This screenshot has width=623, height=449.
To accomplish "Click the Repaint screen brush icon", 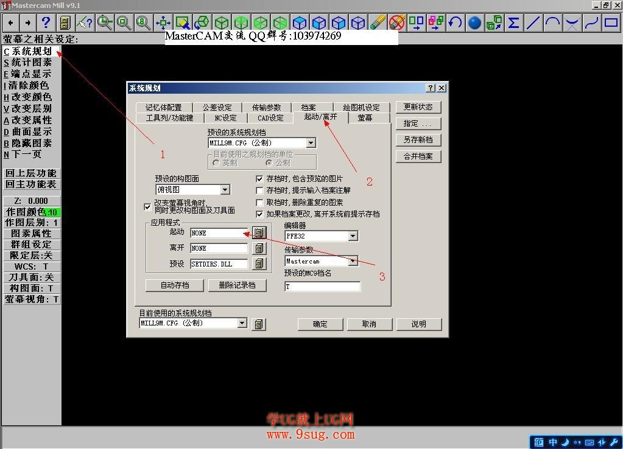I will (x=183, y=23).
